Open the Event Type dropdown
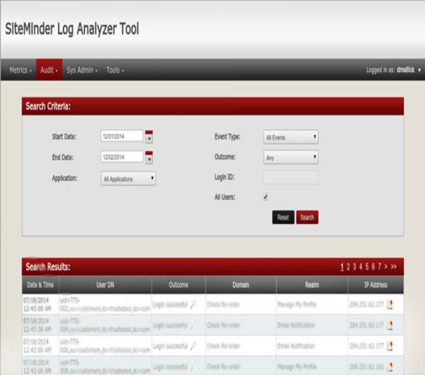 click(291, 137)
